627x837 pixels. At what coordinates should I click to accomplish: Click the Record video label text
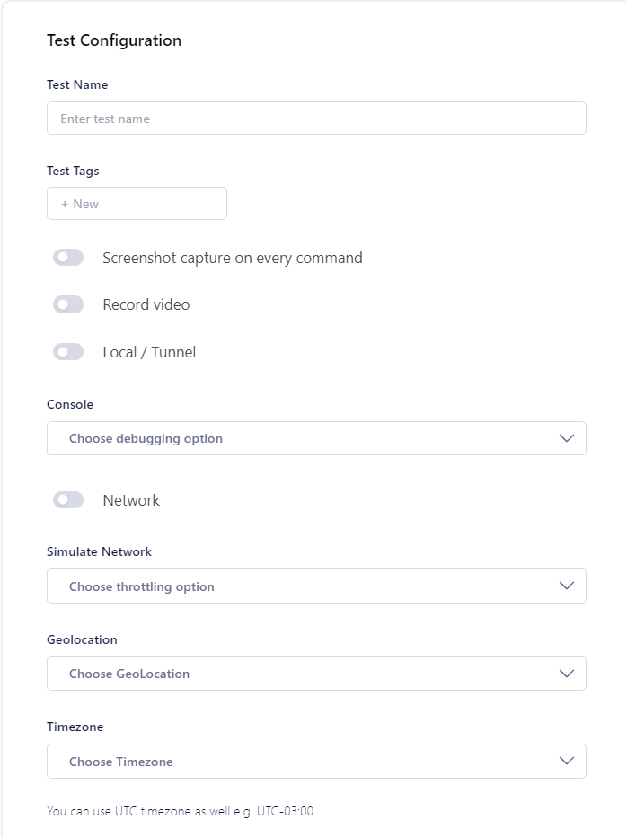(146, 304)
